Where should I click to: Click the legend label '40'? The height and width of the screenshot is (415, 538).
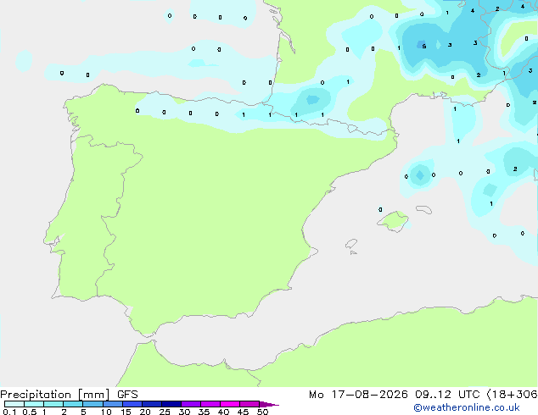tap(223, 412)
